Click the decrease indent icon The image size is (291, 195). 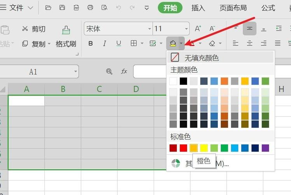tap(279, 28)
